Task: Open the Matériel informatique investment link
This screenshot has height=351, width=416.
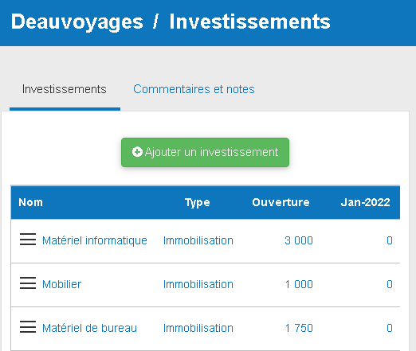Action: 95,240
